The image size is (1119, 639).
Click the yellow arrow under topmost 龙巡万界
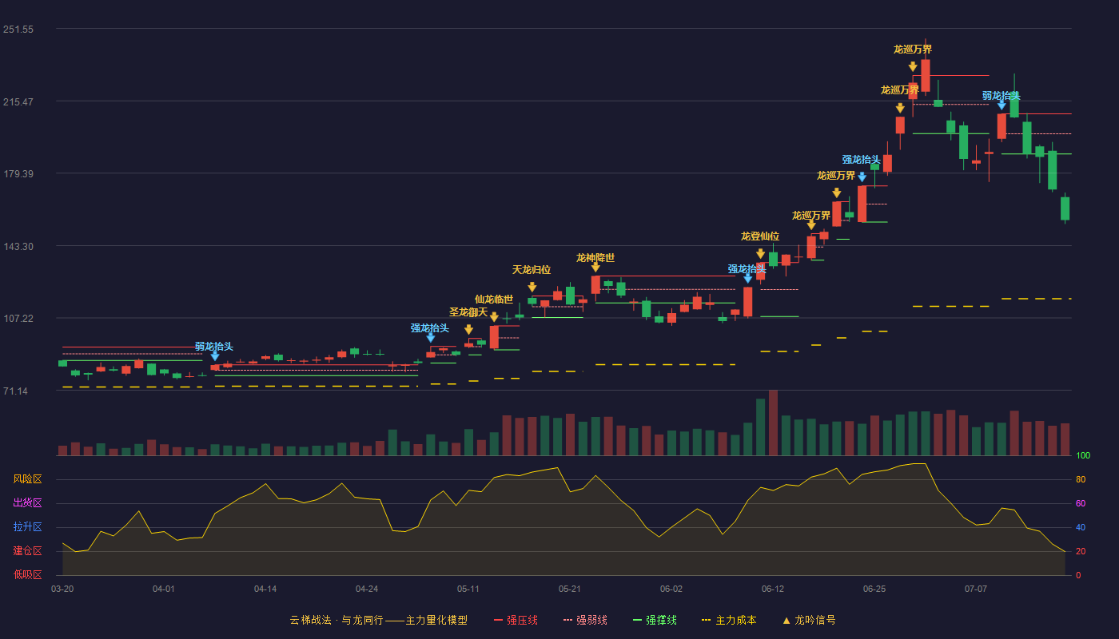click(913, 66)
